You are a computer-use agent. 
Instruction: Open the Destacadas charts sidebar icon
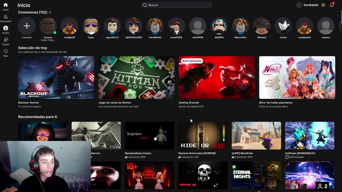[x=6, y=17]
